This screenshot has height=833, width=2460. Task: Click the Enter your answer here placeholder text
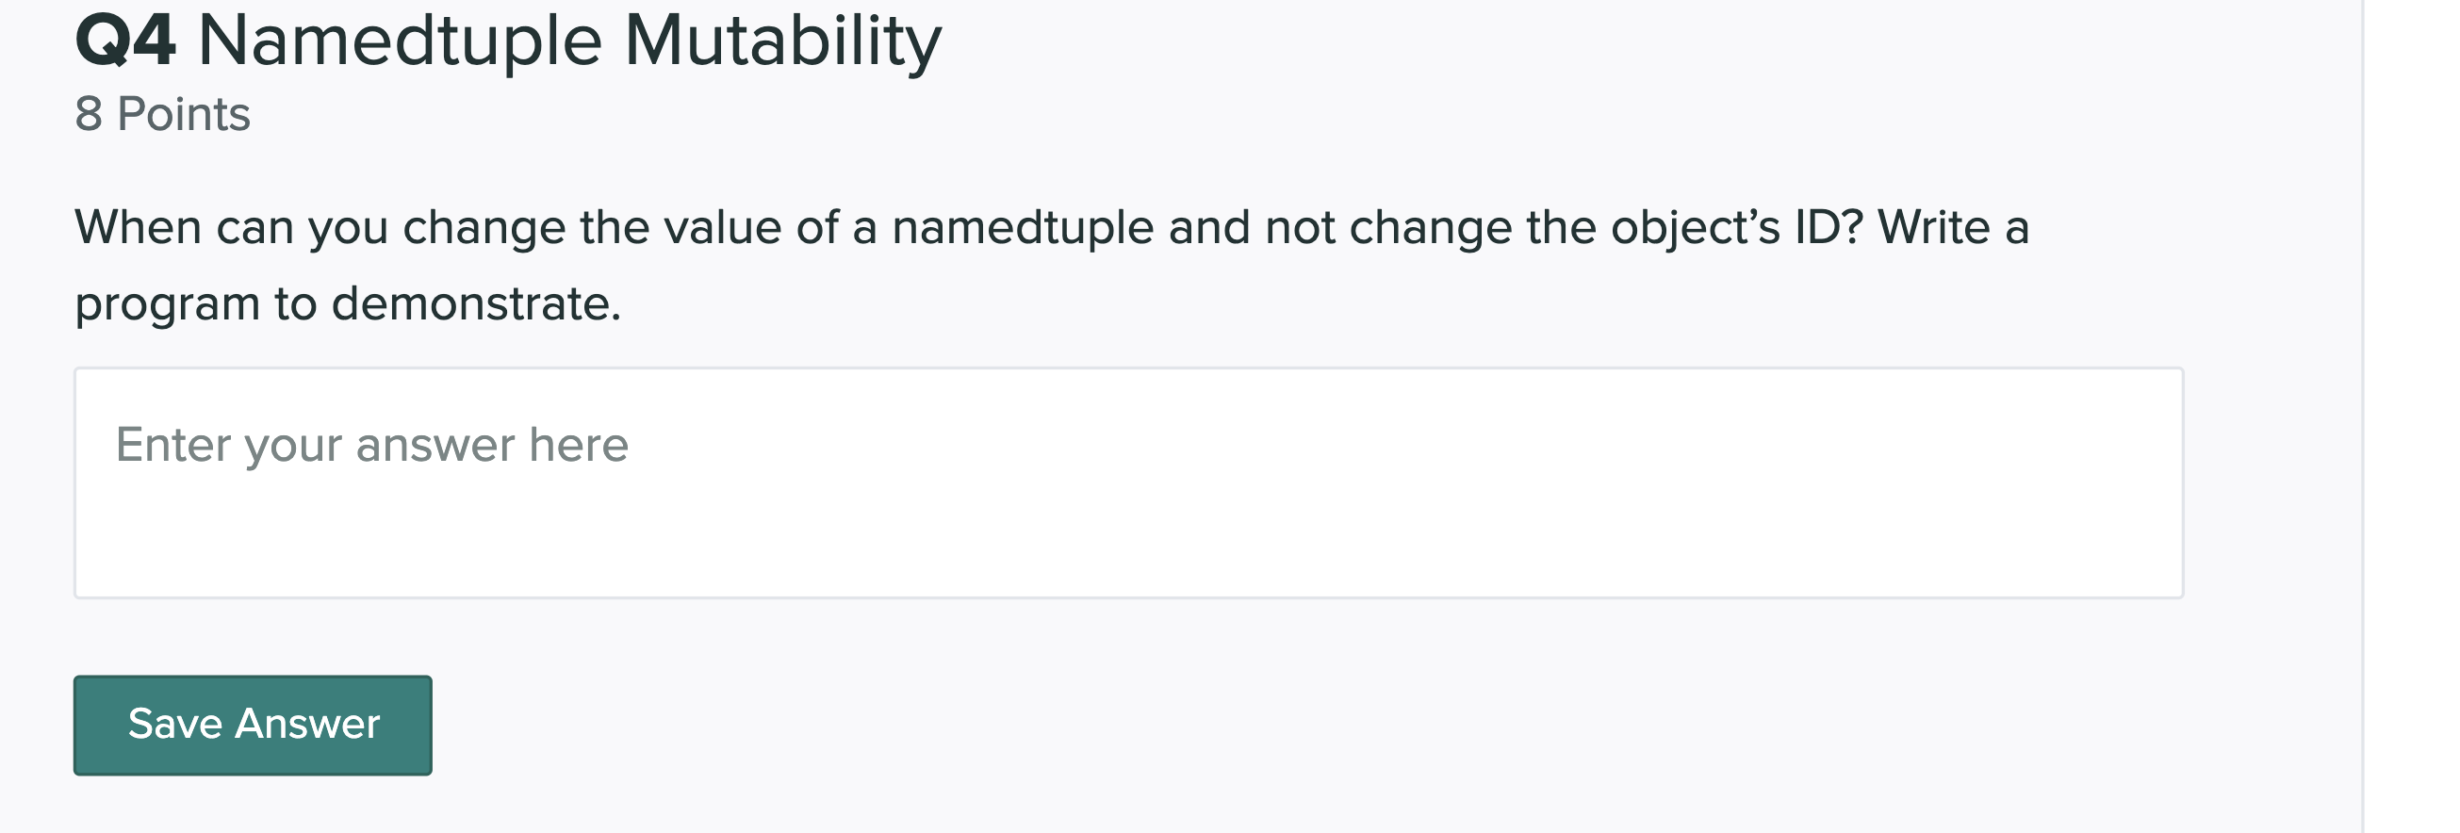tap(372, 442)
